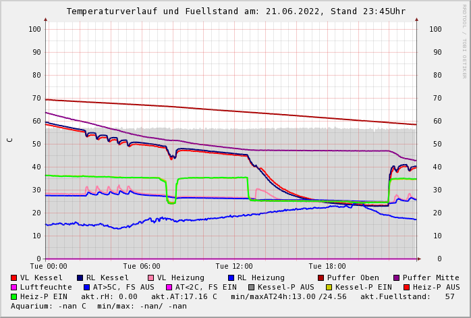
Task: Click the Tue 06:00 x-axis label
Action: pyautogui.click(x=142, y=267)
